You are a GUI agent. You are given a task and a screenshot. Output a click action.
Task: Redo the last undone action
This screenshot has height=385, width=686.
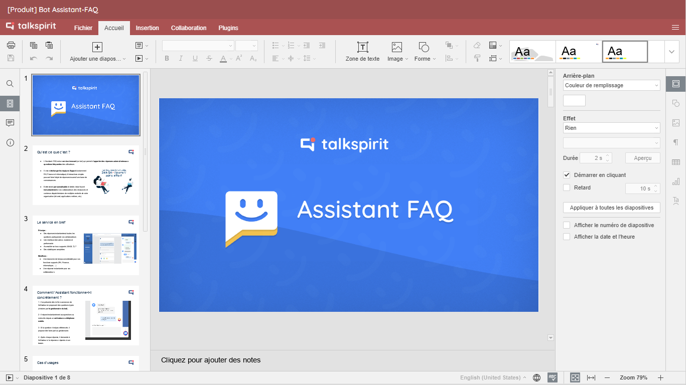tap(49, 58)
